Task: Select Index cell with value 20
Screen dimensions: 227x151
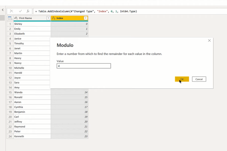Action: point(70,121)
